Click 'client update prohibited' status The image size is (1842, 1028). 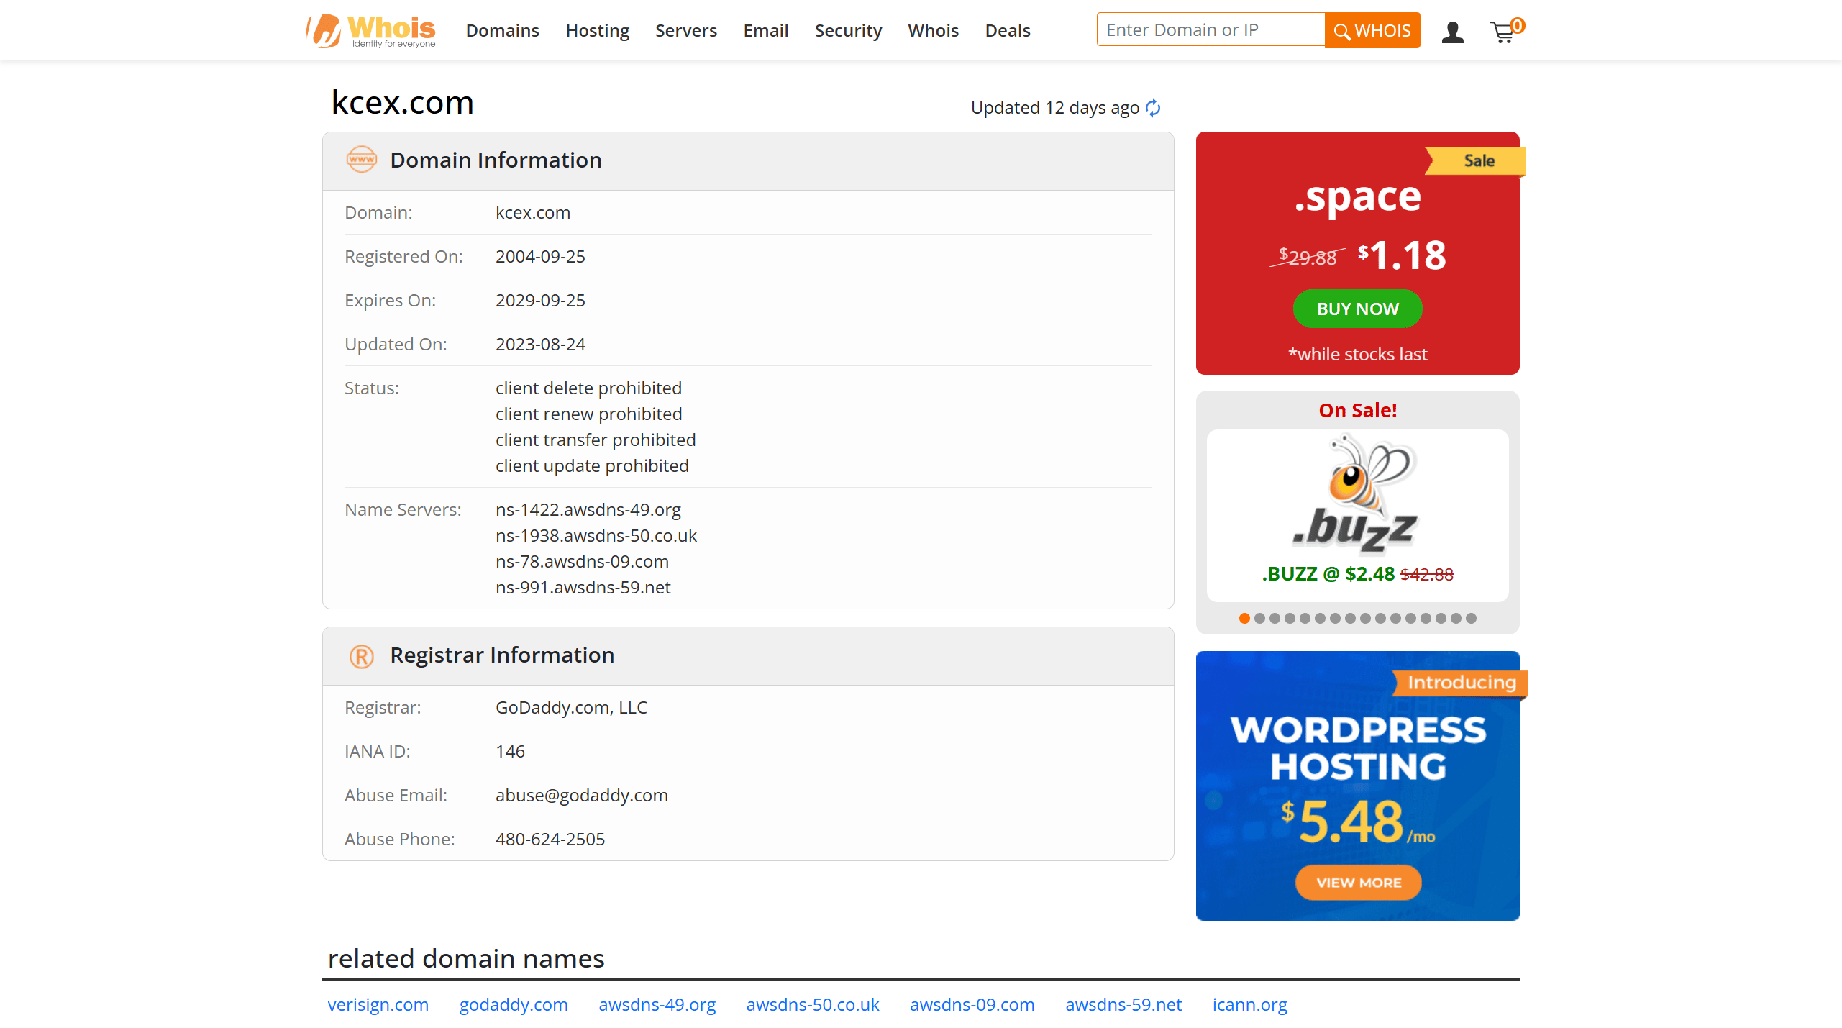592,465
